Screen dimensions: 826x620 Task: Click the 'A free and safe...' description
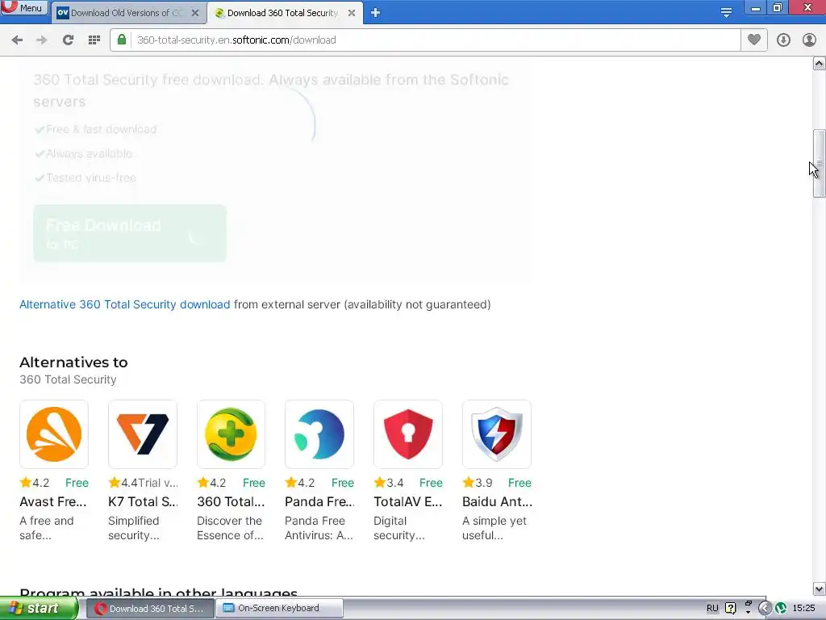(x=46, y=528)
